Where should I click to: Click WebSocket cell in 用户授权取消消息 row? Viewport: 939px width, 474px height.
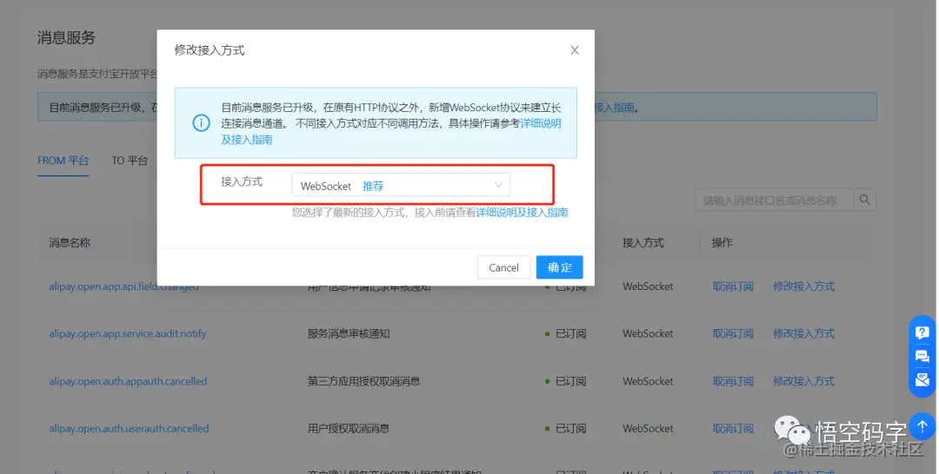pos(648,429)
